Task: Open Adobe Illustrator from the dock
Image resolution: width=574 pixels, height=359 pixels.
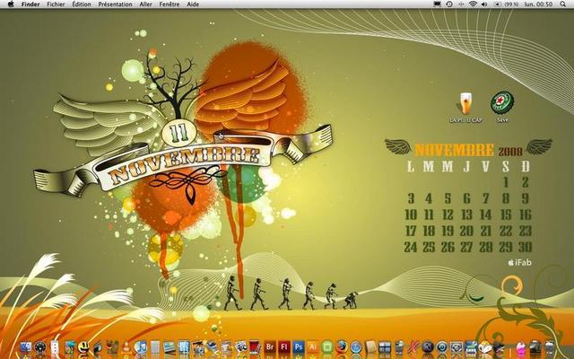Action: pyautogui.click(x=313, y=346)
